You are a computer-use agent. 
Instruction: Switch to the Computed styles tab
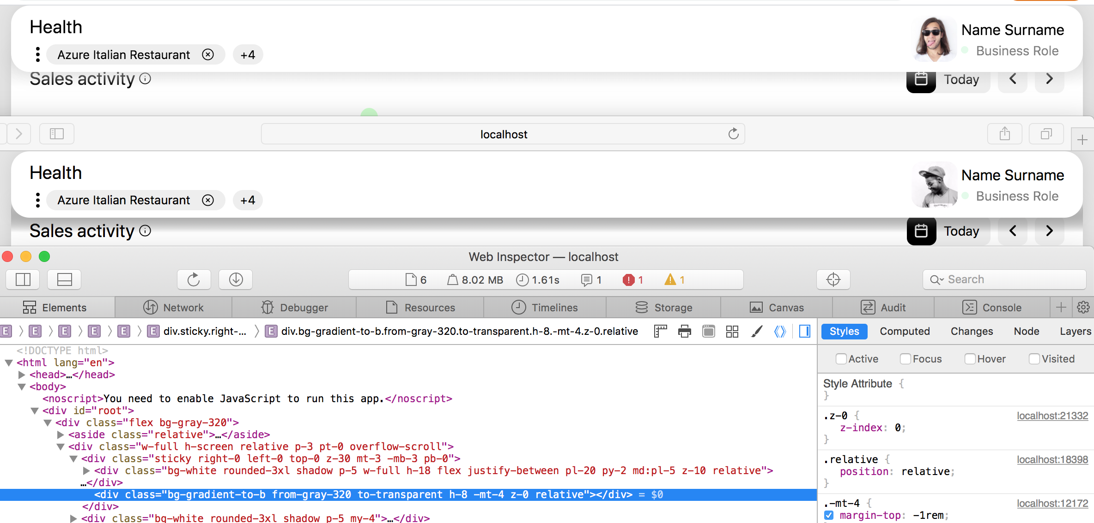click(905, 331)
